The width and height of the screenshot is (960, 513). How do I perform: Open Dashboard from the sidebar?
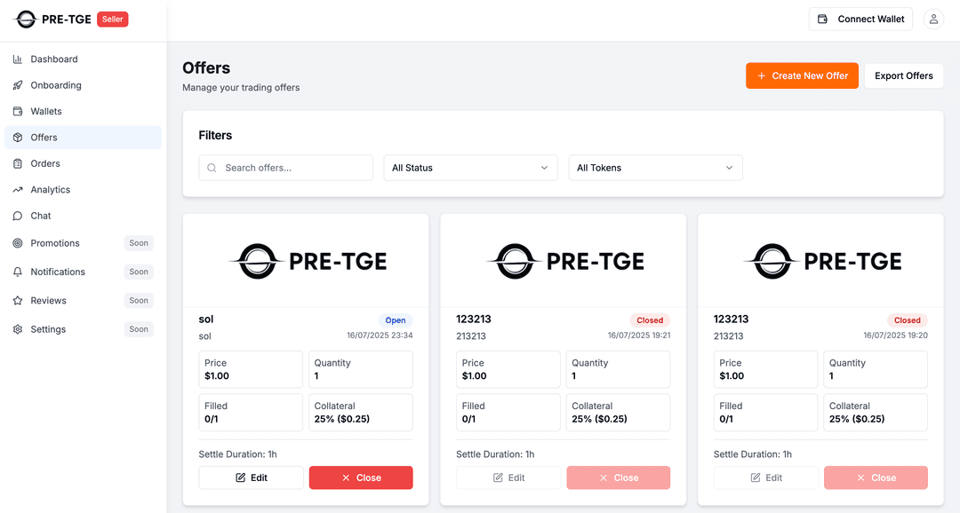pos(54,59)
